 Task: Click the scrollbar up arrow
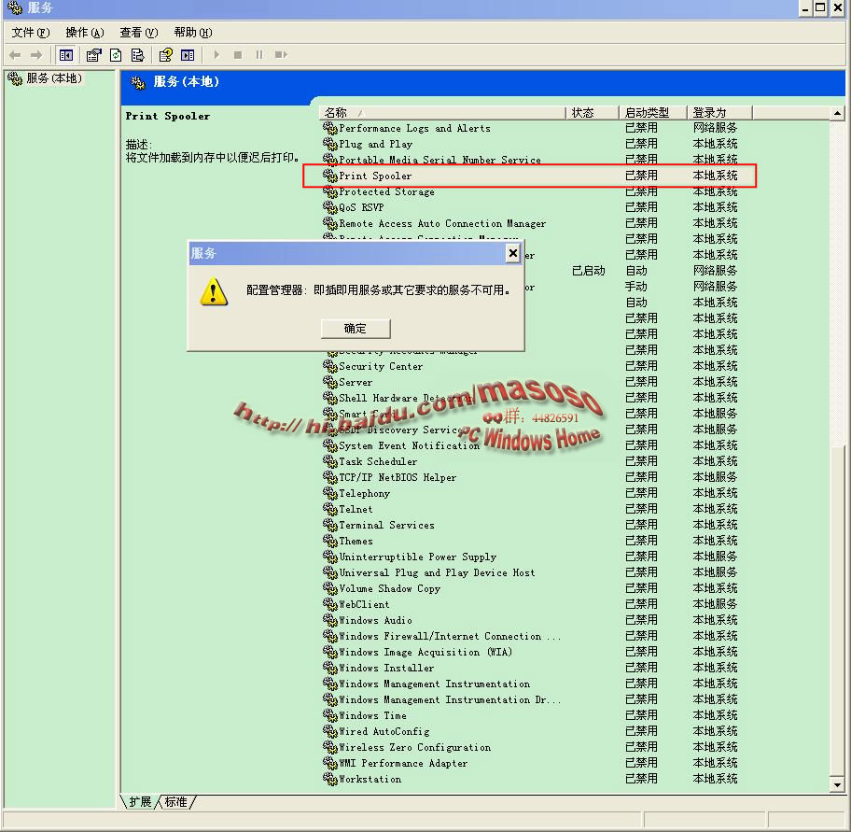coord(837,113)
